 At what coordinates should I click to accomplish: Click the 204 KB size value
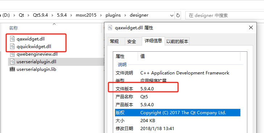click(x=148, y=121)
